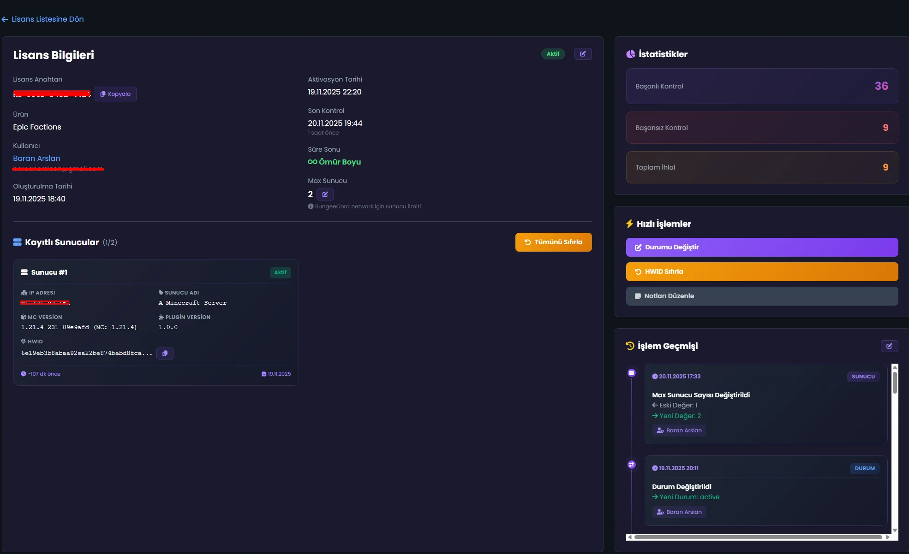Viewport: 909px width, 554px height.
Task: Go back via Lisans Listesine Dön link
Action: tap(43, 19)
